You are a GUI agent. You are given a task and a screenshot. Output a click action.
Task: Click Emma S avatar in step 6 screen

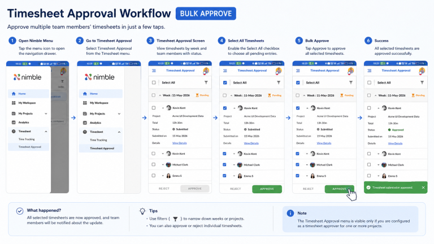[384, 176]
